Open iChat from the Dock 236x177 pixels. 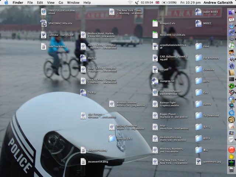tap(232, 99)
